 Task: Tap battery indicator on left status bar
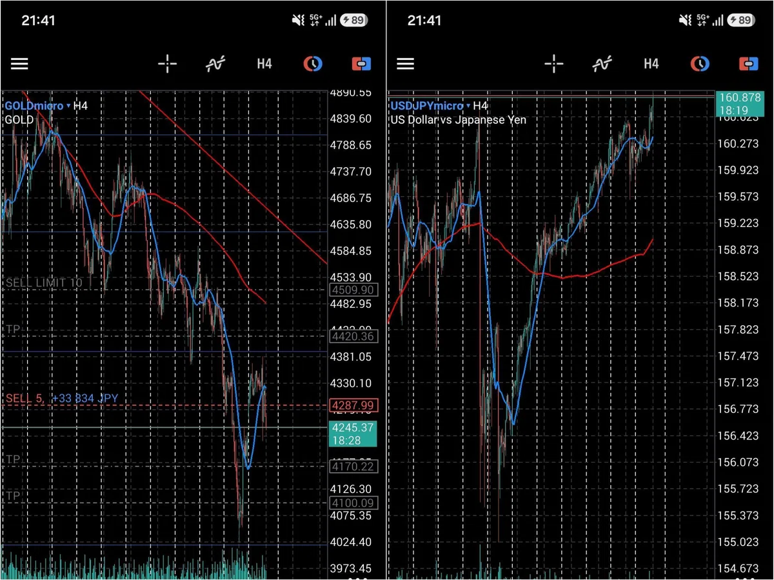(354, 20)
